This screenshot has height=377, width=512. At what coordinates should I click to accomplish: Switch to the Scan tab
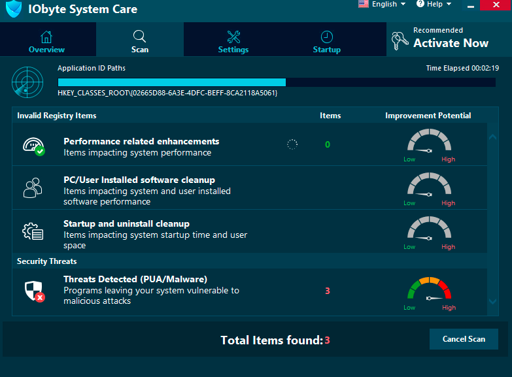pyautogui.click(x=140, y=39)
